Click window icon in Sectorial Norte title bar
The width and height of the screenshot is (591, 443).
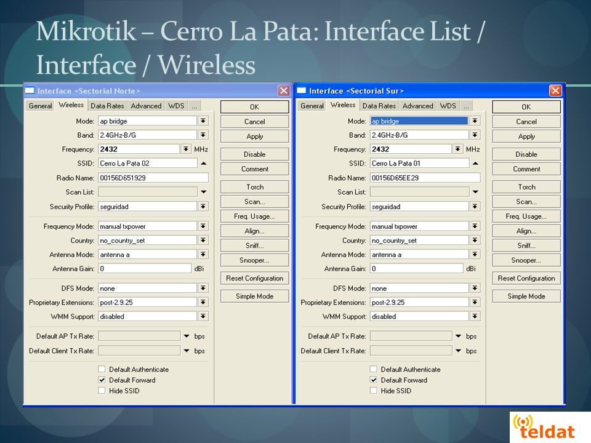30,90
